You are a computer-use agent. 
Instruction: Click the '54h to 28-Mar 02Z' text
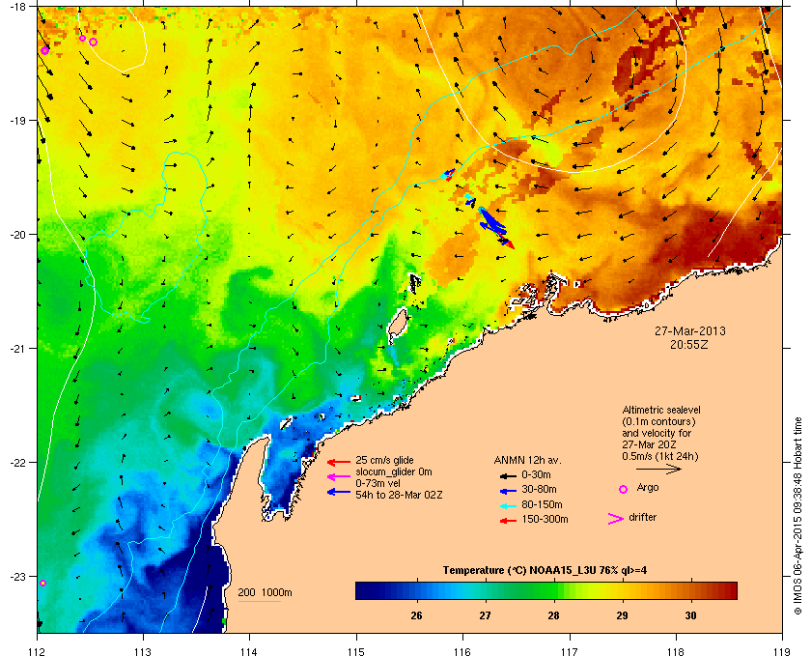399,495
